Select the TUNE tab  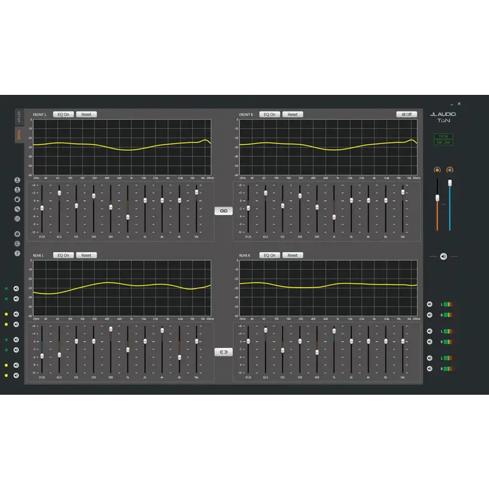18,135
